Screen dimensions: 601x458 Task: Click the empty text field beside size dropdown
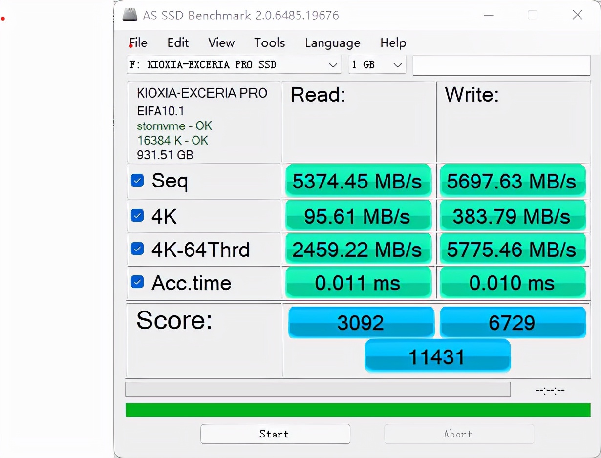(x=501, y=65)
